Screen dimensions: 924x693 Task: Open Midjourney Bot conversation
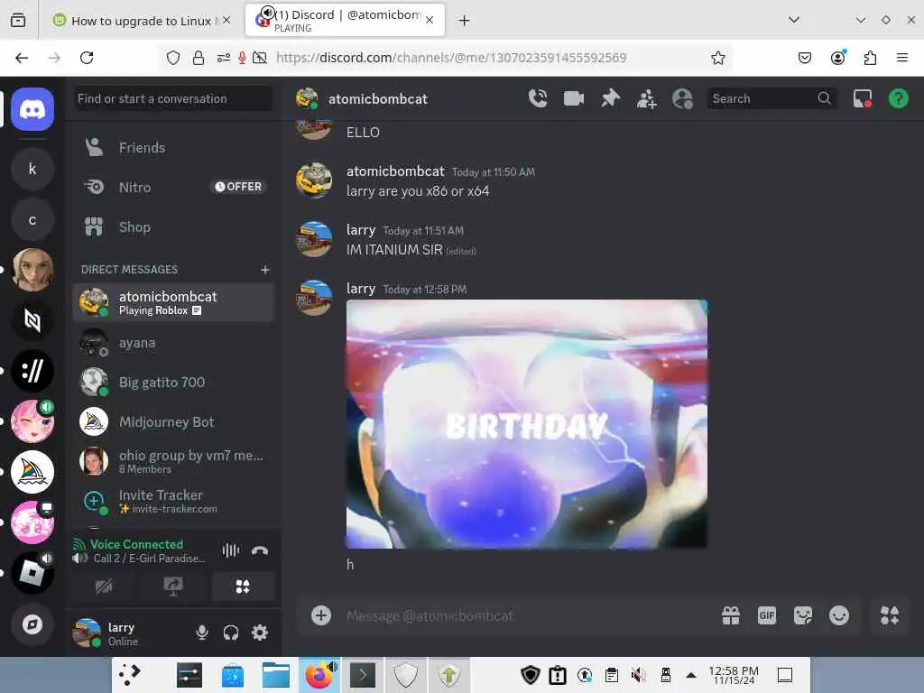click(173, 422)
